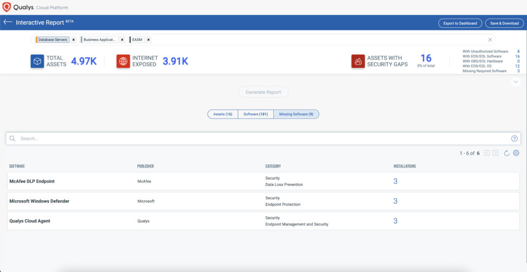
Task: Click With OBS/EOL Hardware row
Action: click(x=491, y=61)
